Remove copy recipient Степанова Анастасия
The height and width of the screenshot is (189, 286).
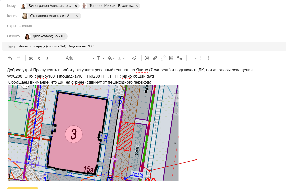click(x=77, y=16)
